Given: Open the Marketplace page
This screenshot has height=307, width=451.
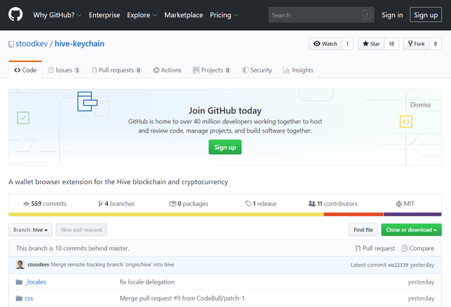Looking at the screenshot, I should [x=183, y=15].
